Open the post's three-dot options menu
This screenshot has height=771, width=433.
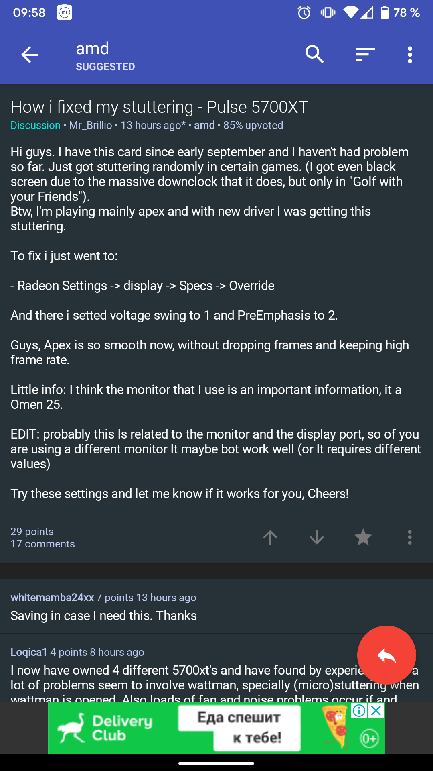[x=409, y=537]
